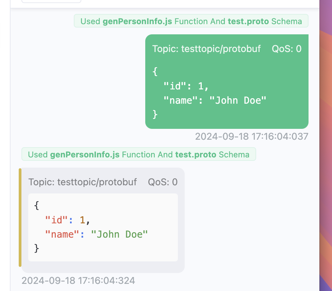Click the topic text in the green sent message
The image size is (332, 291).
[206, 49]
